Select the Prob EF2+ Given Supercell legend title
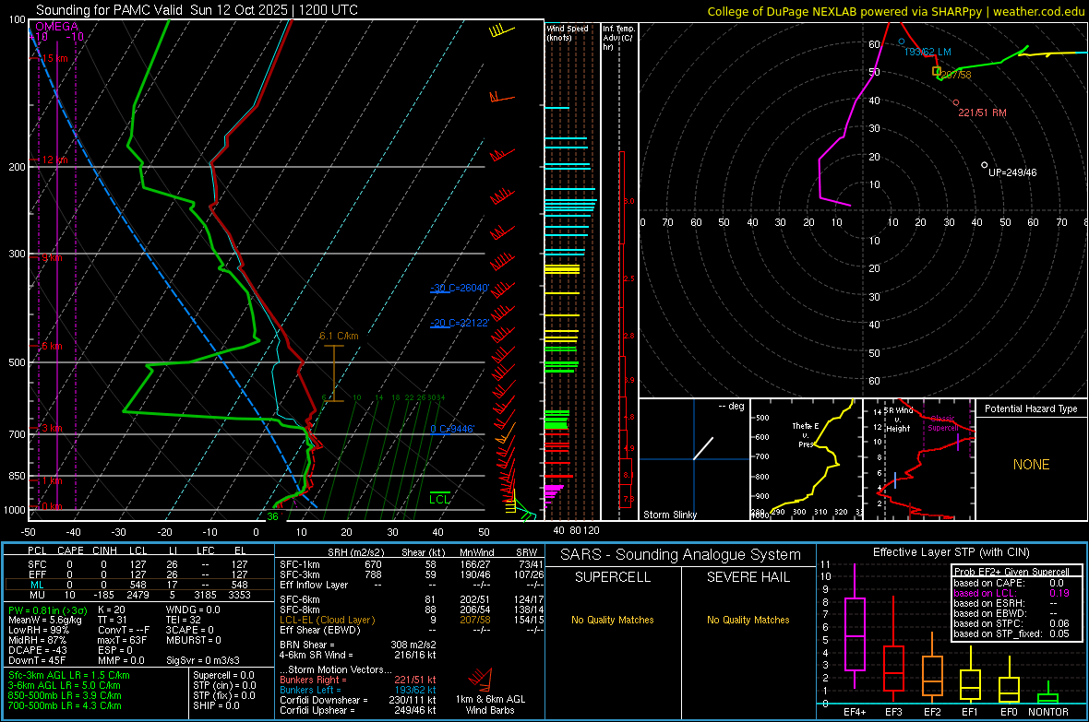This screenshot has height=722, width=1089. (x=1011, y=572)
